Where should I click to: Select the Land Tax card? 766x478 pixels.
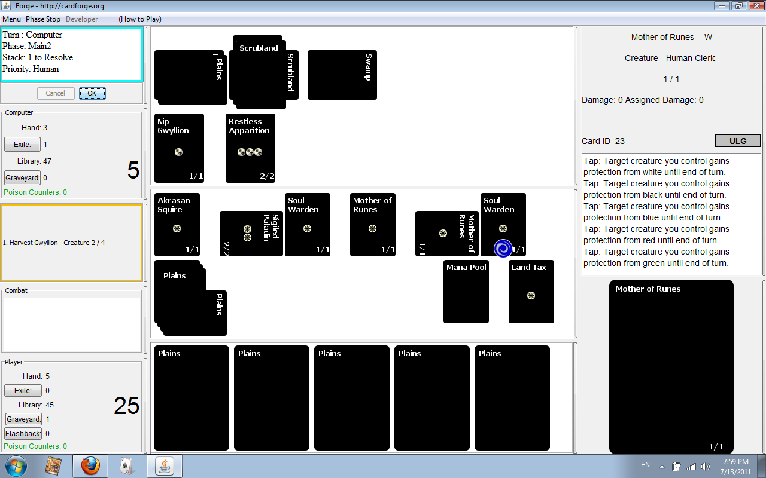pos(531,292)
